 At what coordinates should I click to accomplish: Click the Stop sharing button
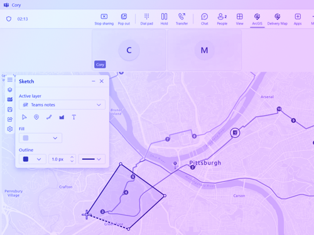[104, 19]
